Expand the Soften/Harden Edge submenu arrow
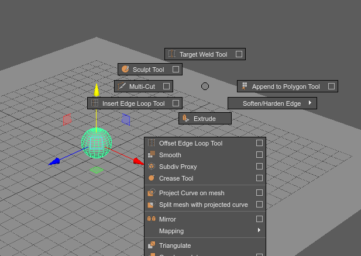 (310, 103)
